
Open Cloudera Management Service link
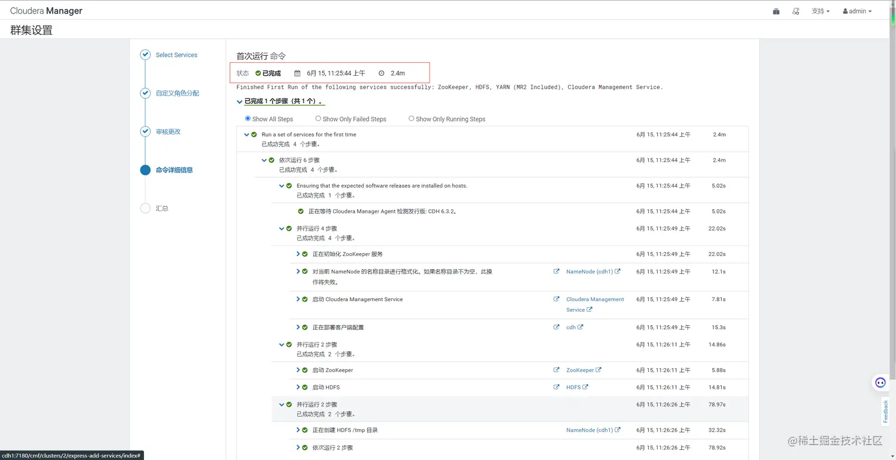(595, 305)
